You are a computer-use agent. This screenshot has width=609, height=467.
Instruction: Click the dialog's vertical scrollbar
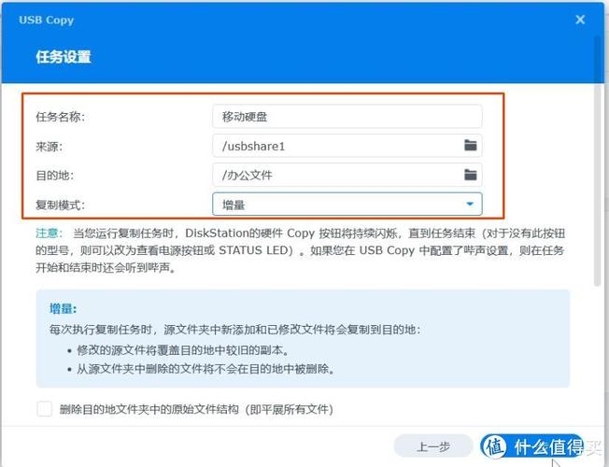[598, 162]
